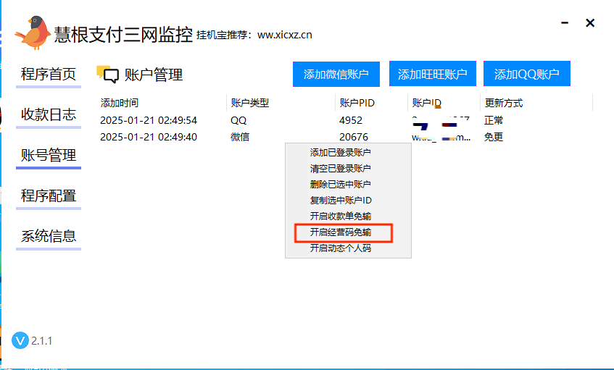This screenshot has height=370, width=614.
Task: Click the 账户PID column header
Action: click(x=371, y=103)
